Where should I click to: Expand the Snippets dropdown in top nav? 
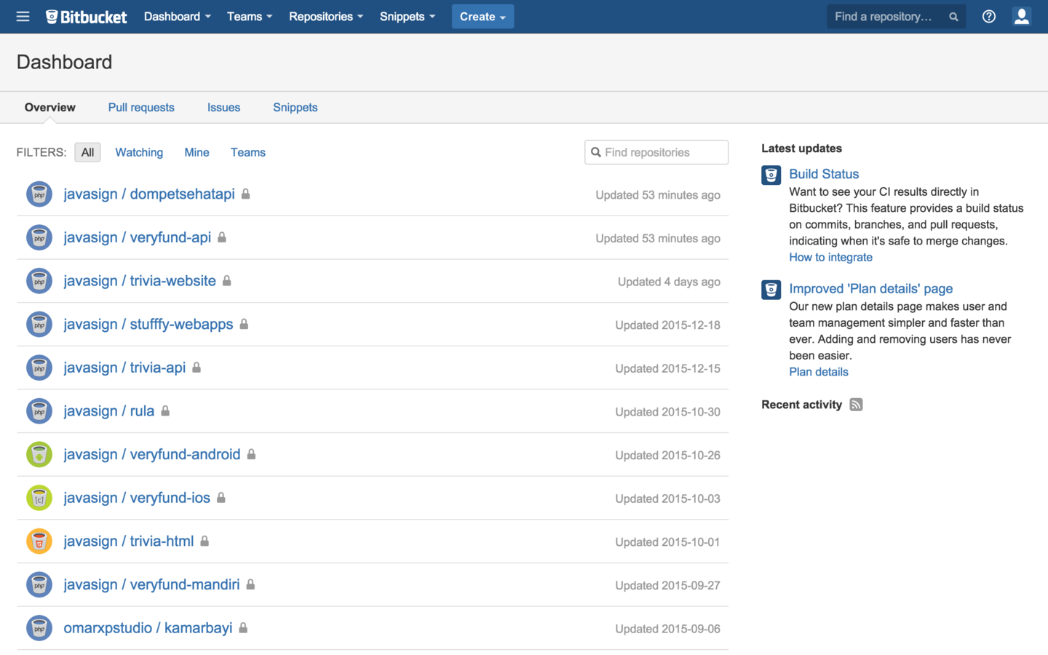click(x=408, y=17)
